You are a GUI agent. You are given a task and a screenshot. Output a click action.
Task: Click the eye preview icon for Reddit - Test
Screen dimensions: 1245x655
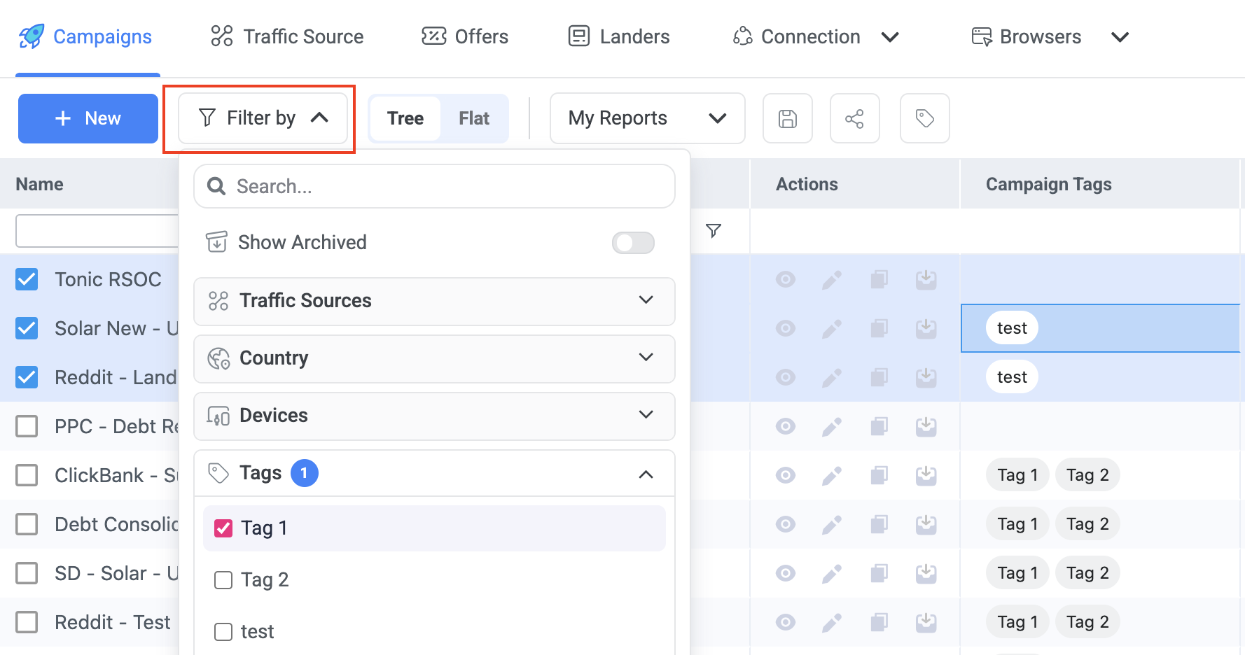(x=785, y=622)
